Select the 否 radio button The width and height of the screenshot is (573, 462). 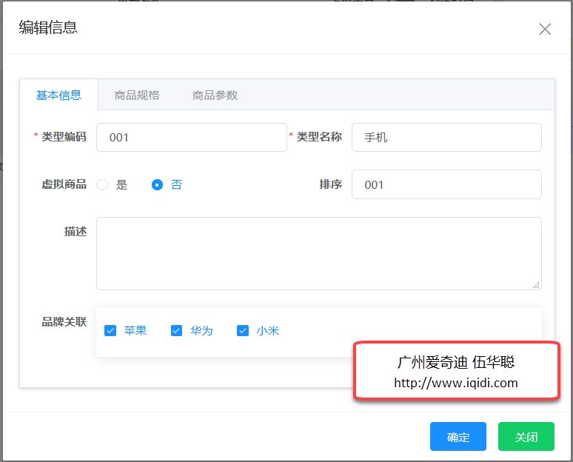[x=157, y=185]
